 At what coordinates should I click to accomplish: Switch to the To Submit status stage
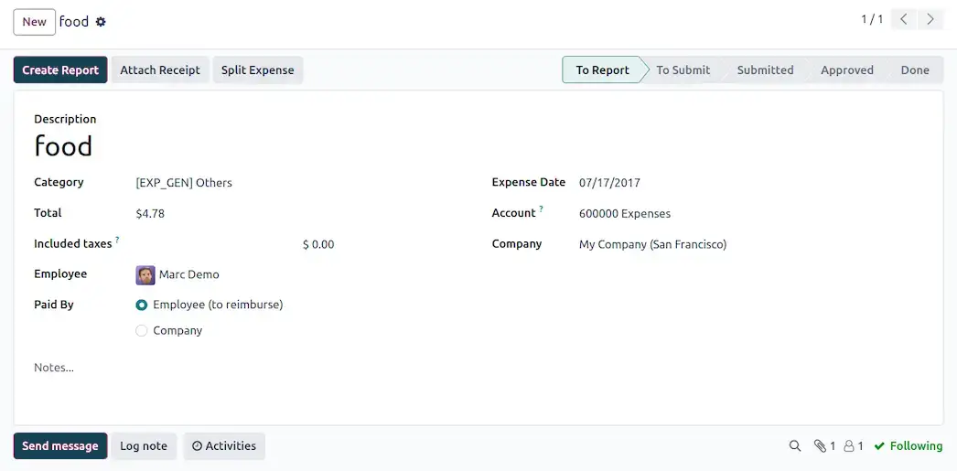coord(683,70)
